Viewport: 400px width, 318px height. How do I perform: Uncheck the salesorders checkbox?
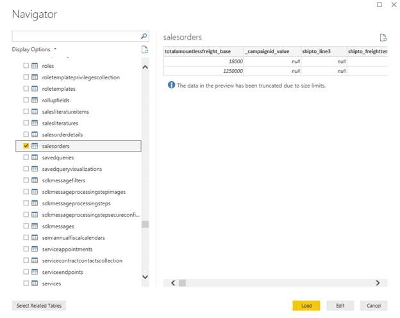tap(26, 146)
